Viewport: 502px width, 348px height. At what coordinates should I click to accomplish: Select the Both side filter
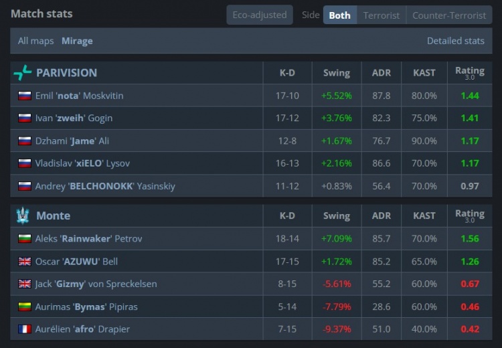coord(339,15)
